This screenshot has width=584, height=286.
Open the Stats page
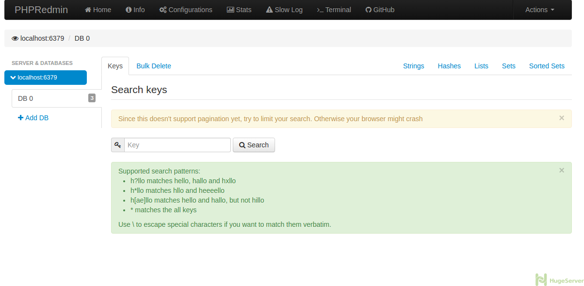pyautogui.click(x=239, y=10)
